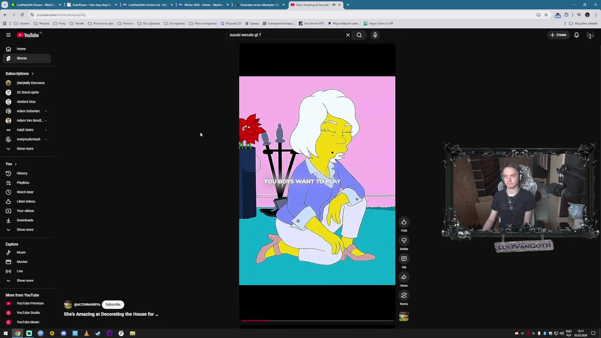Open a new browser tab

pyautogui.click(x=347, y=5)
